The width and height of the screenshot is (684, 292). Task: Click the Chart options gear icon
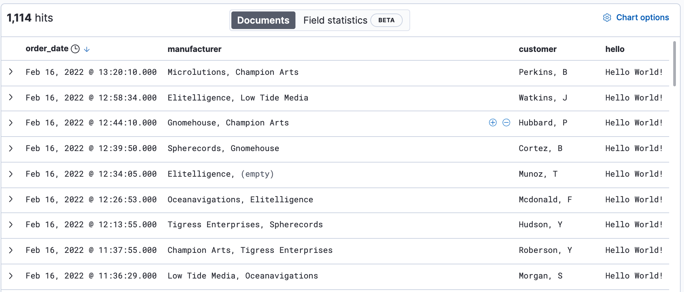click(607, 18)
